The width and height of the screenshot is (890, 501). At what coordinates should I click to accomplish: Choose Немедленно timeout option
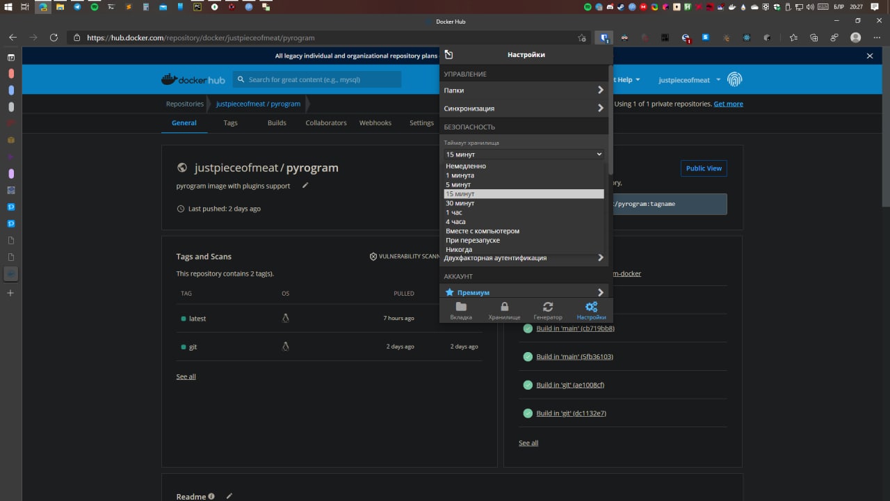pos(524,166)
